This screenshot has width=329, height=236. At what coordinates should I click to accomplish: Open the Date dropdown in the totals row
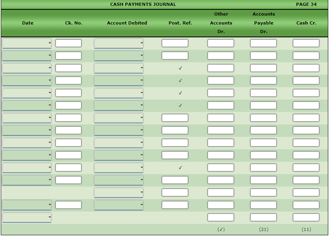(x=27, y=217)
